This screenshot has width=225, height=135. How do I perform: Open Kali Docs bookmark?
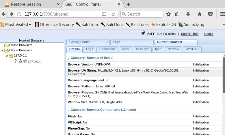[112, 25]
